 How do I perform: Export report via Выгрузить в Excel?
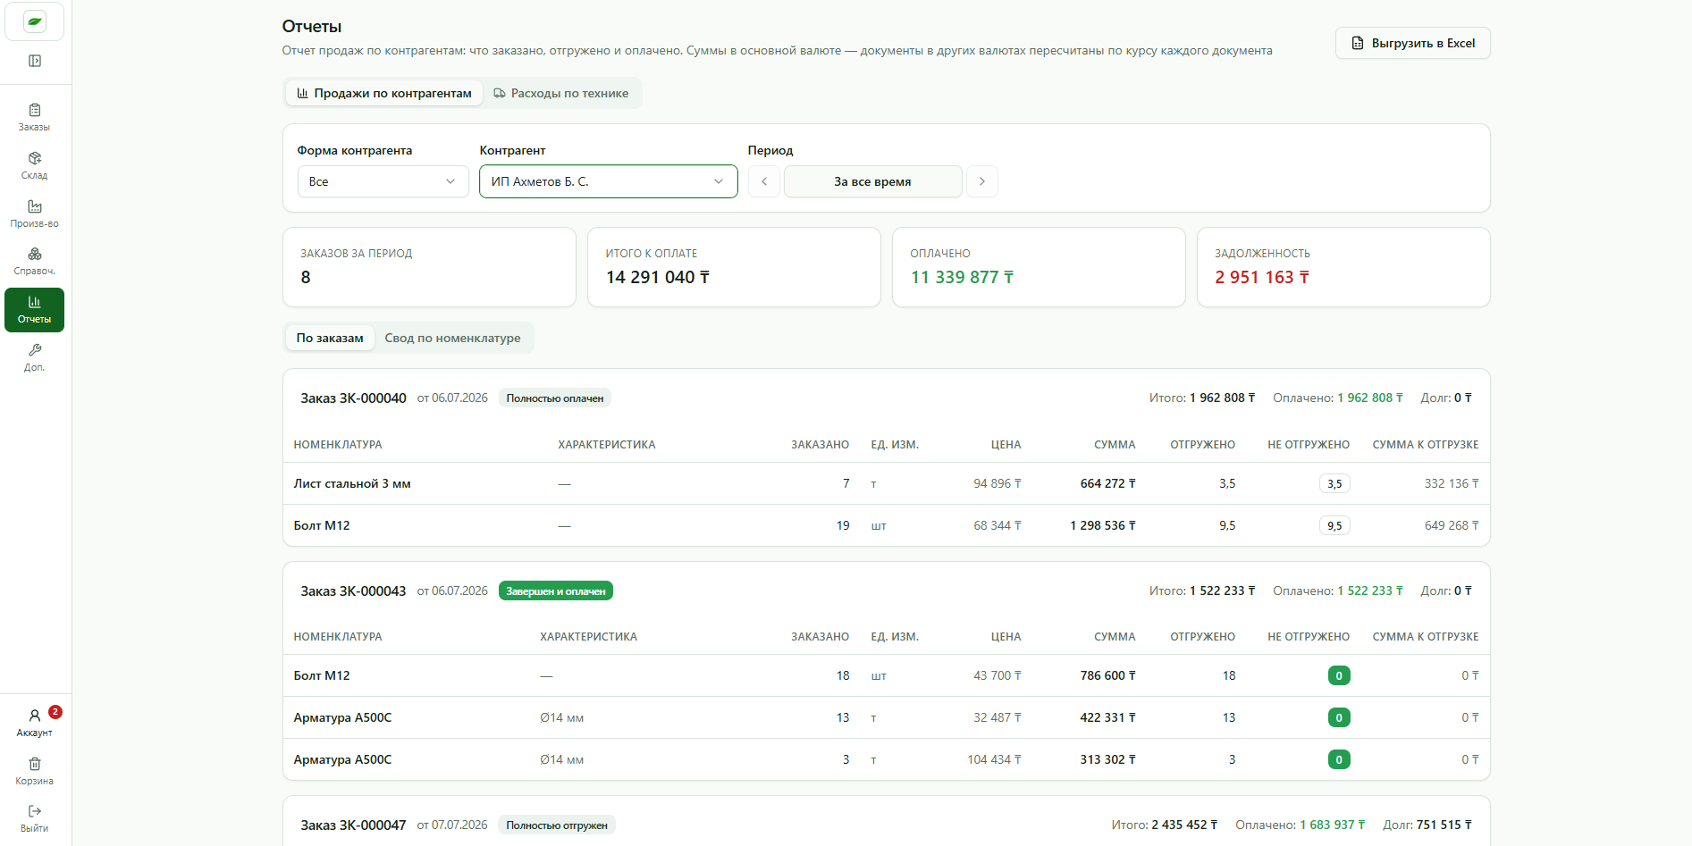click(1412, 43)
